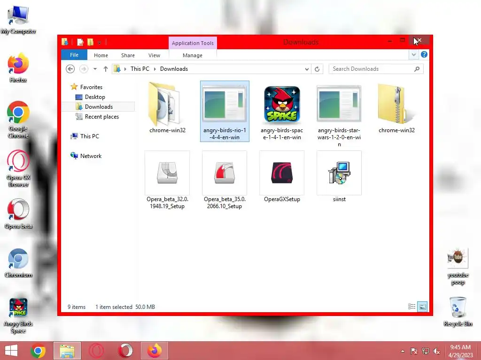Click This PC in address breadcrumb
The height and width of the screenshot is (360, 481).
[x=140, y=69]
